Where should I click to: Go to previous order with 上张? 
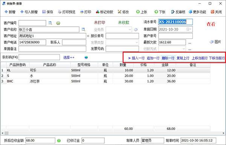142,12
